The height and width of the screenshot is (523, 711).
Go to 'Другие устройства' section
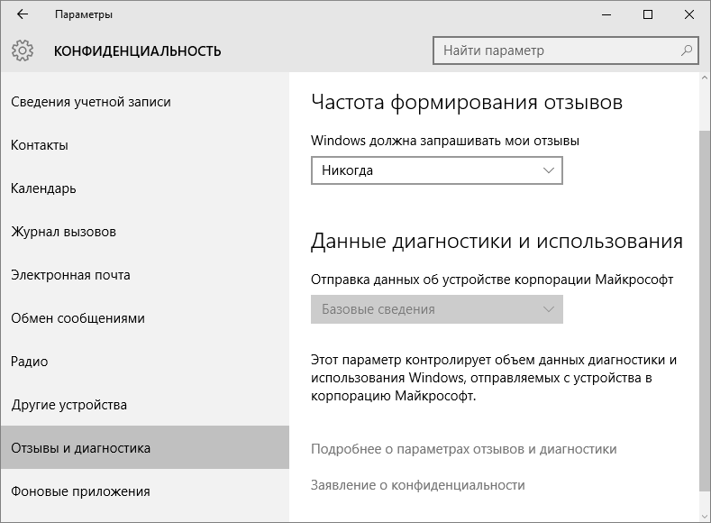click(x=145, y=405)
